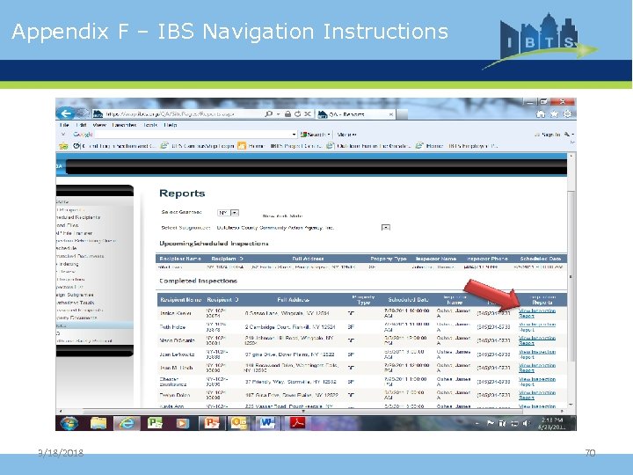This screenshot has height=475, width=633.
Task: Click Scheduled Recipients in the left sidebar
Action: pyautogui.click(x=78, y=217)
